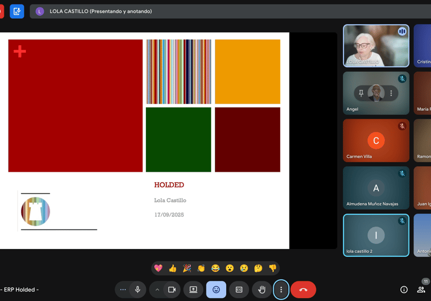Pin Angel's video tile
This screenshot has height=301, width=431.
click(361, 93)
